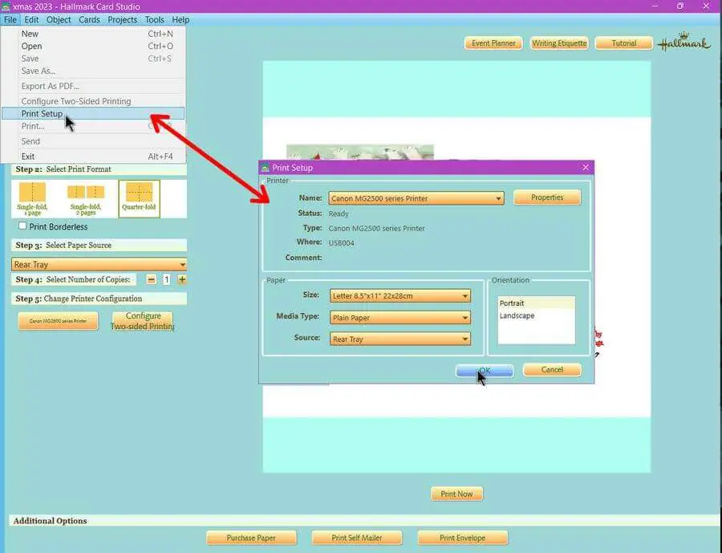
Task: Launch the Tutorial
Action: coord(624,43)
